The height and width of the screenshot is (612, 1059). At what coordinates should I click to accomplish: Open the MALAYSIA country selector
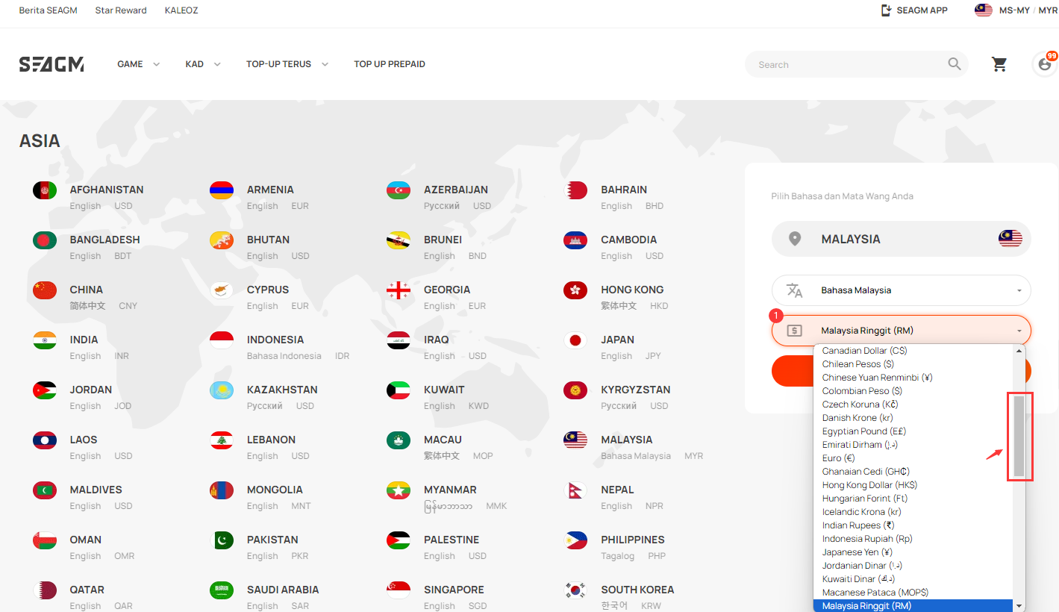click(901, 239)
